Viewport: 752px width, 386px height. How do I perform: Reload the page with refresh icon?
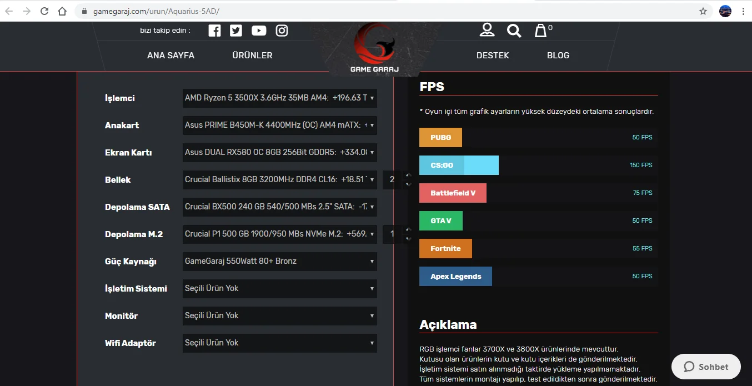[x=44, y=11]
